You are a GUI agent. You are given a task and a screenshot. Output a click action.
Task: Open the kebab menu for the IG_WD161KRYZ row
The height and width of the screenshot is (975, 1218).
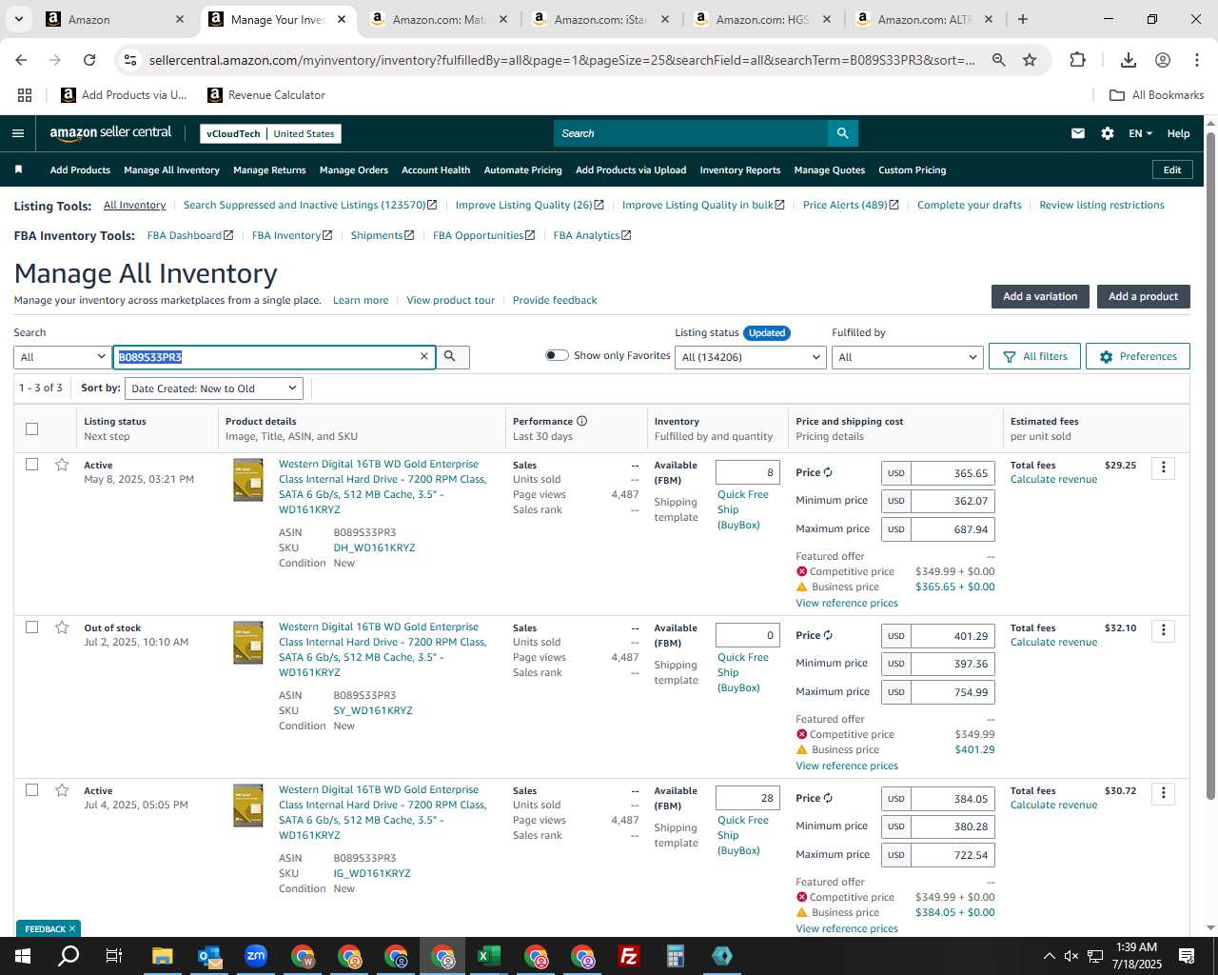coord(1163,793)
